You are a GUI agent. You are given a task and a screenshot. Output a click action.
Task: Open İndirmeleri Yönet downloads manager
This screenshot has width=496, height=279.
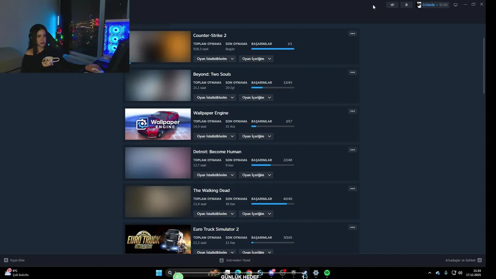235,260
